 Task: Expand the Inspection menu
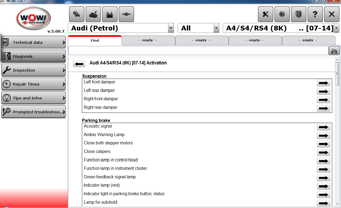point(33,70)
